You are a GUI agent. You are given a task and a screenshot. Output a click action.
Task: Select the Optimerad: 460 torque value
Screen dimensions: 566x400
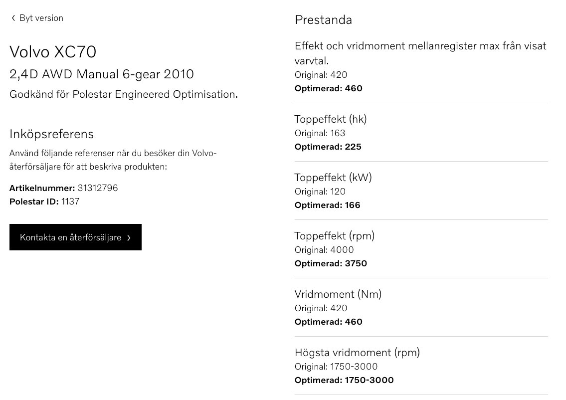329,322
